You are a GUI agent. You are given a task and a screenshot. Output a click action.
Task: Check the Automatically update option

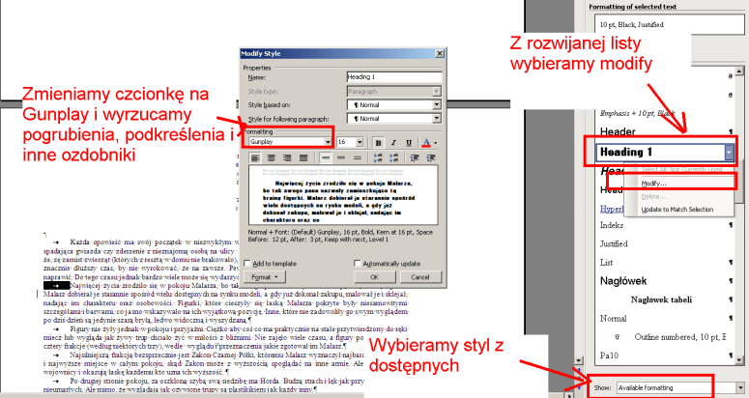point(360,263)
